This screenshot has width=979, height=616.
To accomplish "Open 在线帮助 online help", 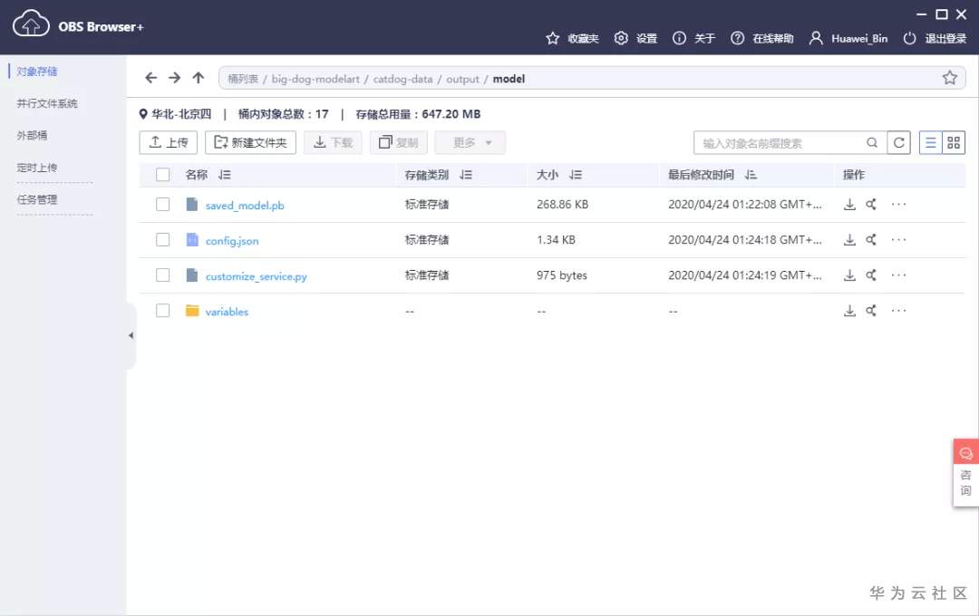I will pos(761,39).
